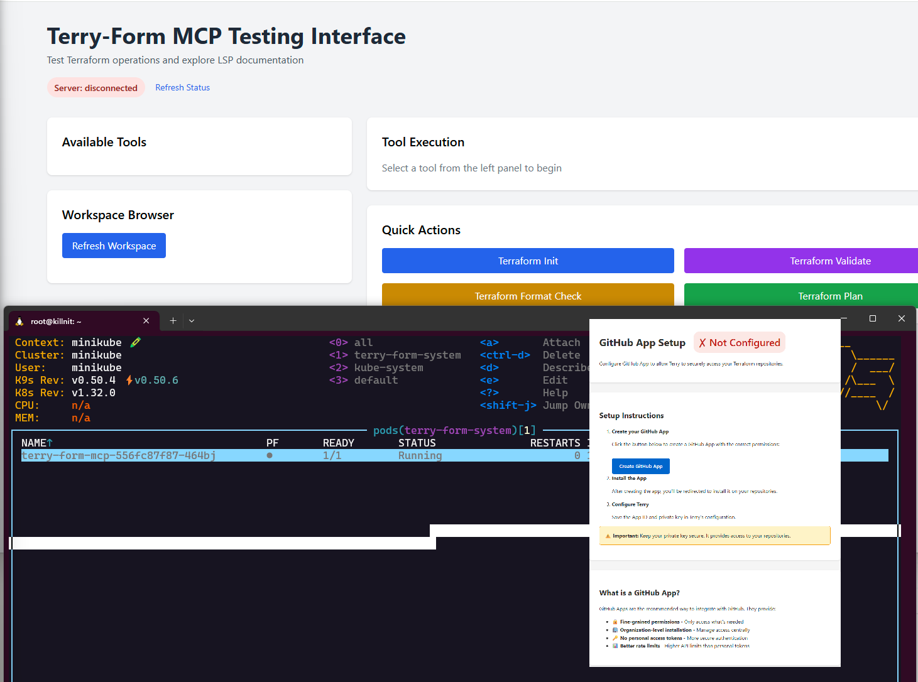Click the key icon beside No personal access tokens
Image resolution: width=918 pixels, height=682 pixels.
pyautogui.click(x=615, y=638)
